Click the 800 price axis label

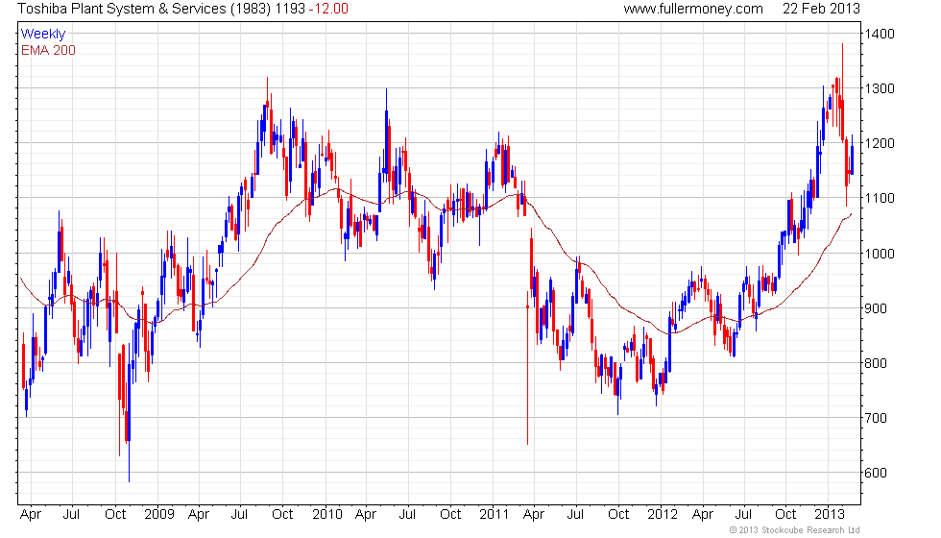[x=876, y=363]
